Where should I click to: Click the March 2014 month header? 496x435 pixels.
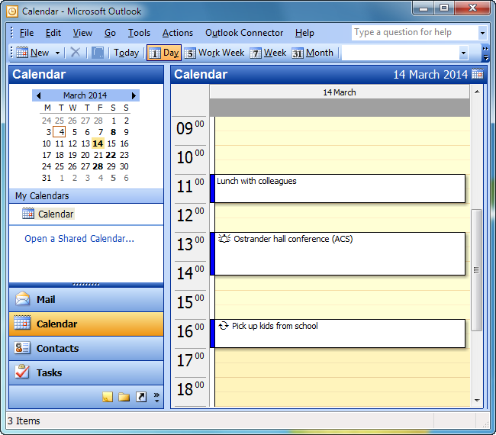tap(85, 95)
